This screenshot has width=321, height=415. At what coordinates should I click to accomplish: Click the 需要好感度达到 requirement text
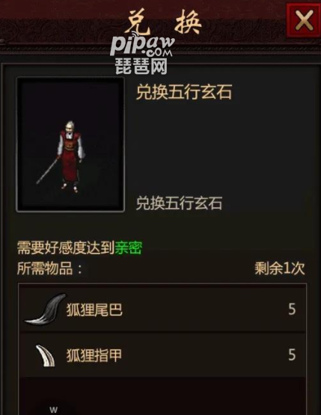[66, 248]
